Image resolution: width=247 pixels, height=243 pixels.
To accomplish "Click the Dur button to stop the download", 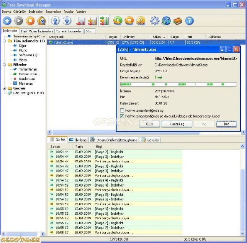I will [226, 124].
